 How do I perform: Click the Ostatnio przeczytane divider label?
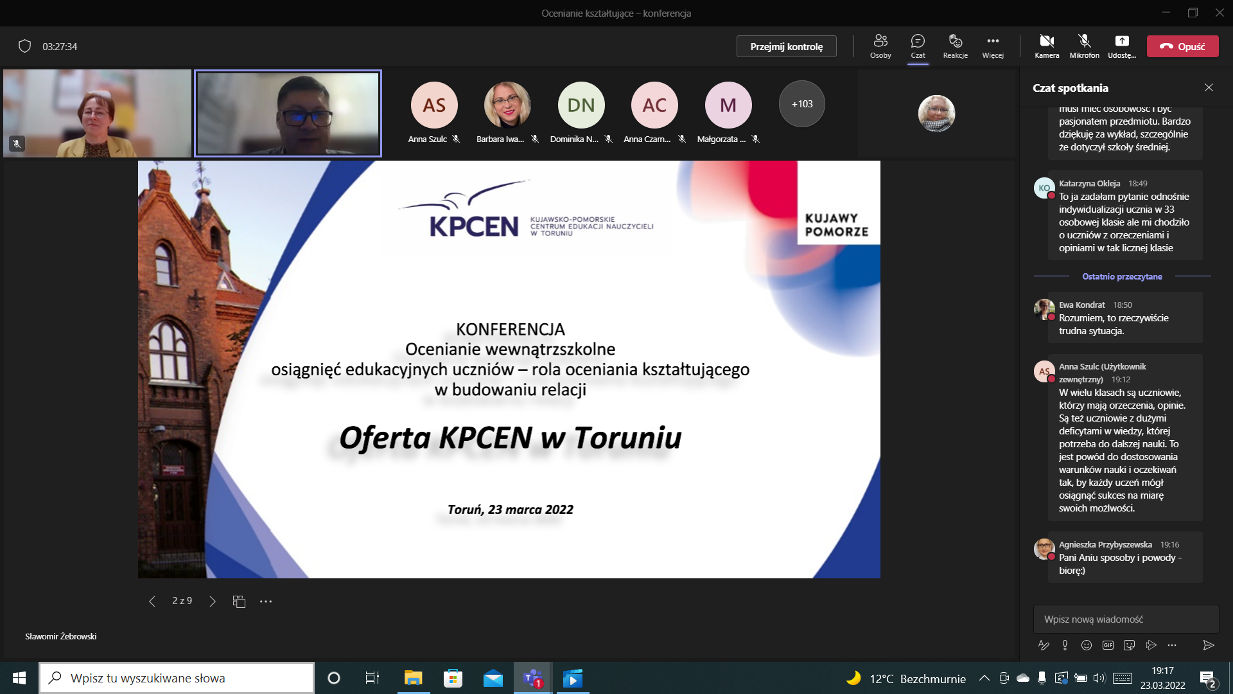click(x=1122, y=276)
